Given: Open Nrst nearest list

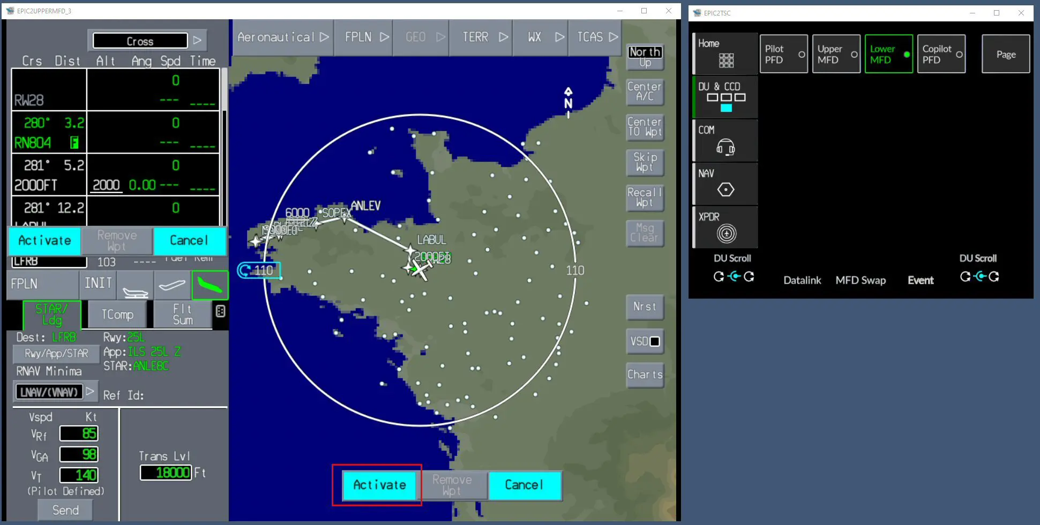Looking at the screenshot, I should (645, 307).
